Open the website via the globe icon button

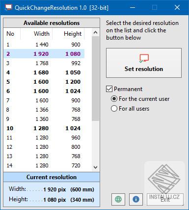pyautogui.click(x=118, y=199)
